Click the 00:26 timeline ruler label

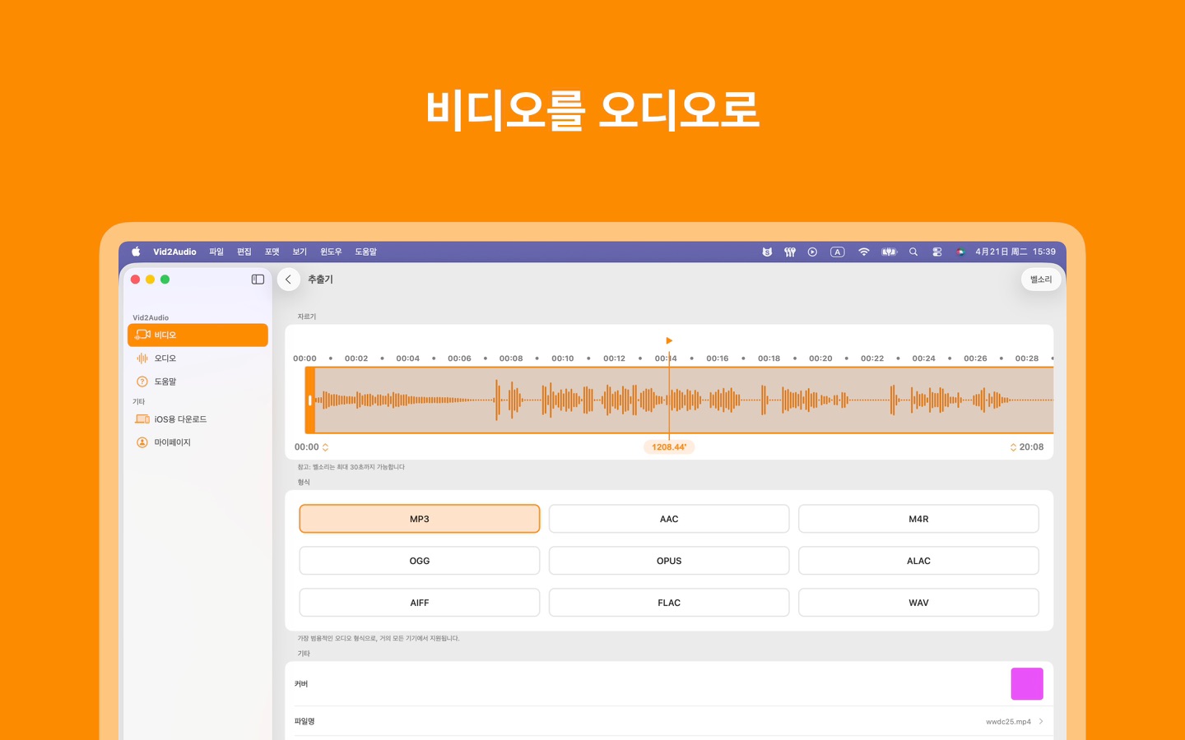point(975,358)
